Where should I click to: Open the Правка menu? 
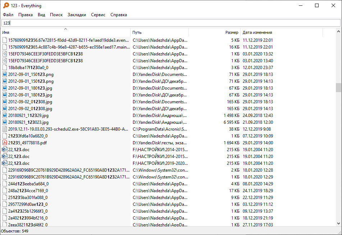pyautogui.click(x=26, y=15)
